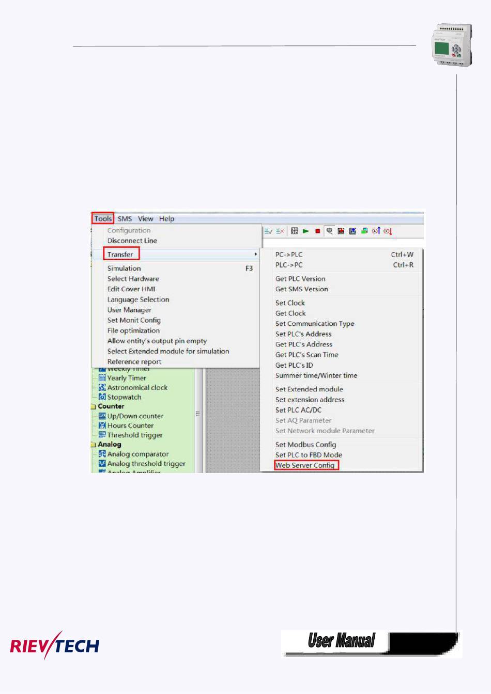Select Set Communication Type
Viewport: 491px width, 694px height.
(x=315, y=324)
